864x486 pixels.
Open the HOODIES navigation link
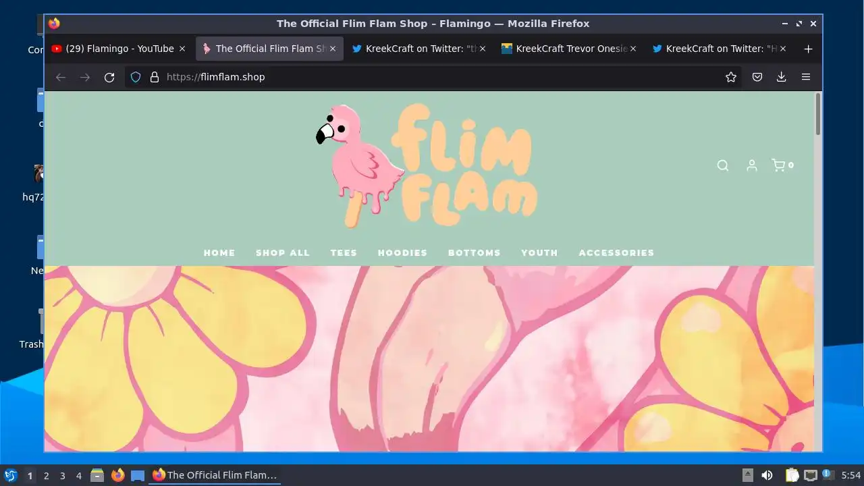tap(402, 252)
